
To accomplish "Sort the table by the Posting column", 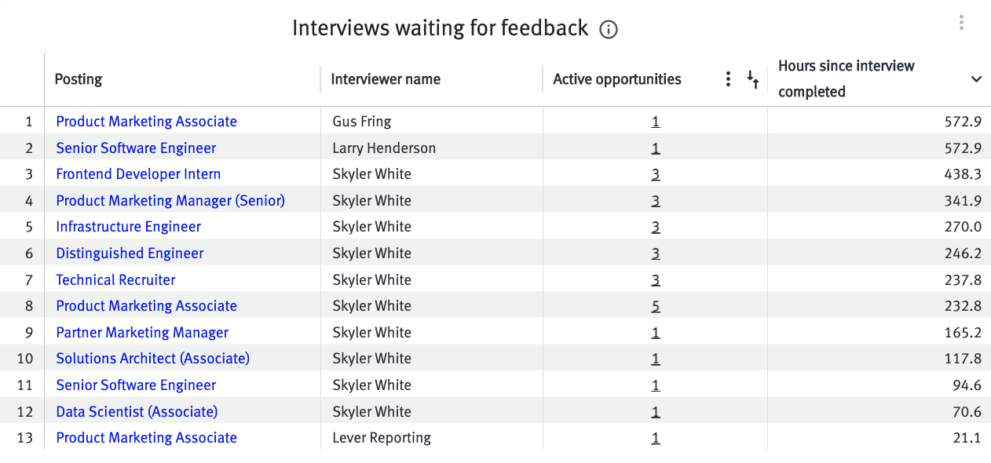I will point(78,78).
